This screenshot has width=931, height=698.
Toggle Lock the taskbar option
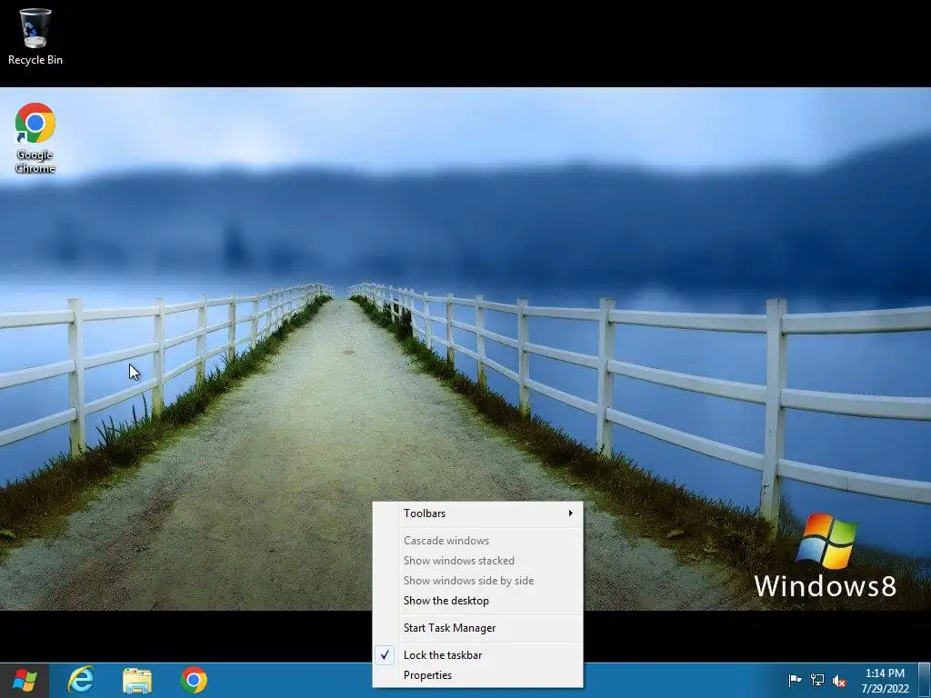[478, 655]
